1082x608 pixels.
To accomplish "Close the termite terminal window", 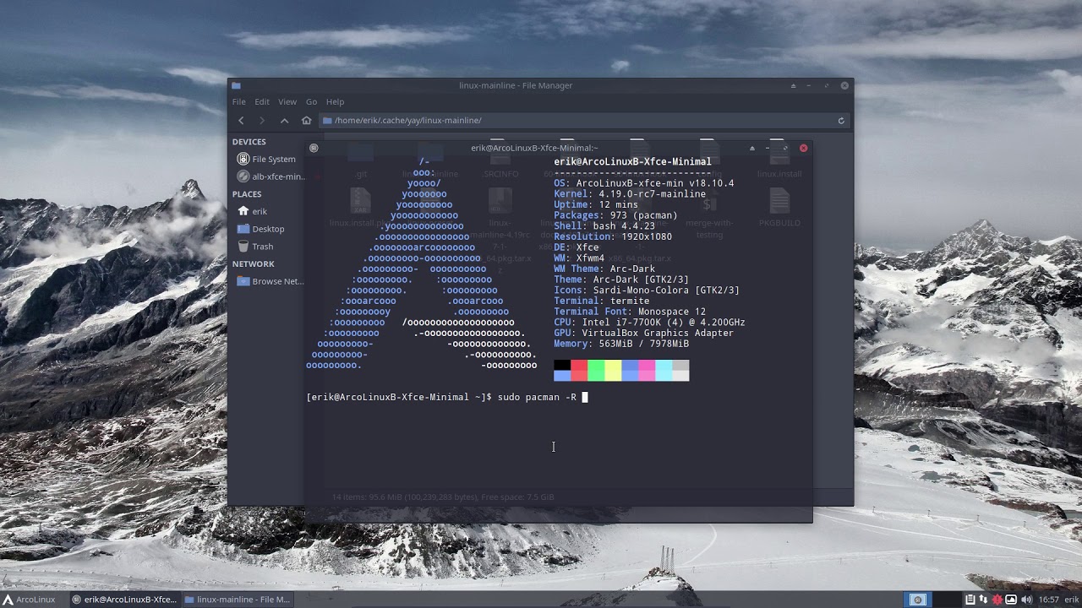I will point(803,148).
